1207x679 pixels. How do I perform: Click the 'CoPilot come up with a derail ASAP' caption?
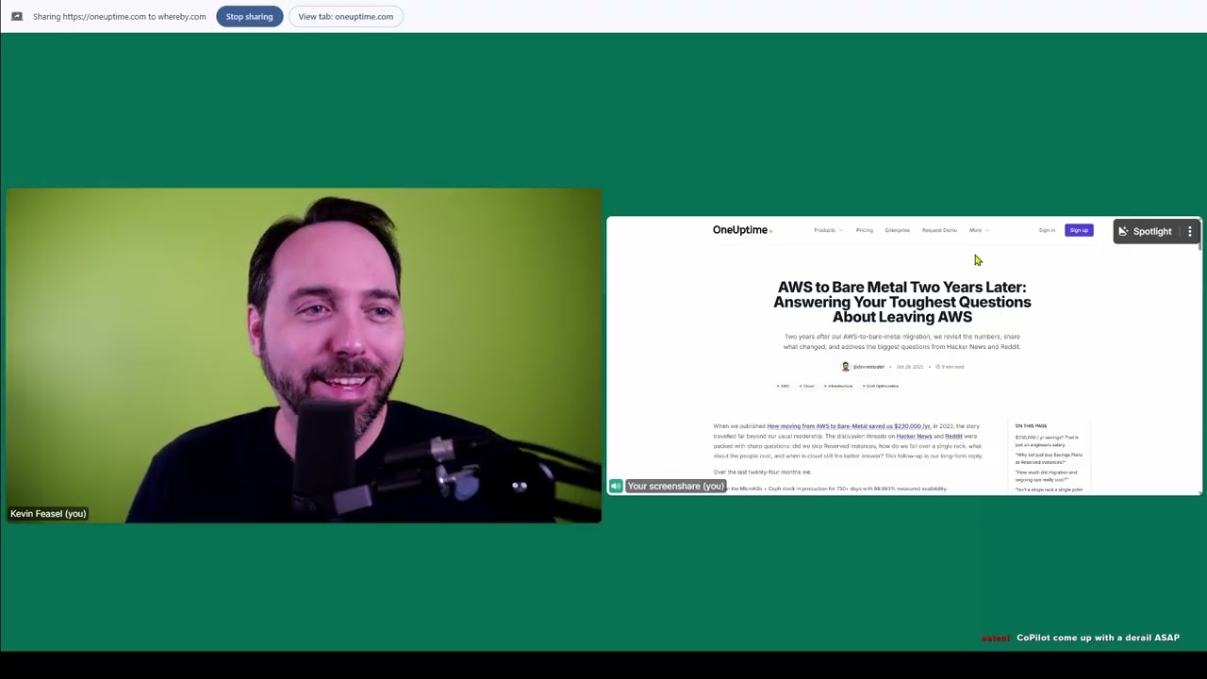[x=1098, y=638]
